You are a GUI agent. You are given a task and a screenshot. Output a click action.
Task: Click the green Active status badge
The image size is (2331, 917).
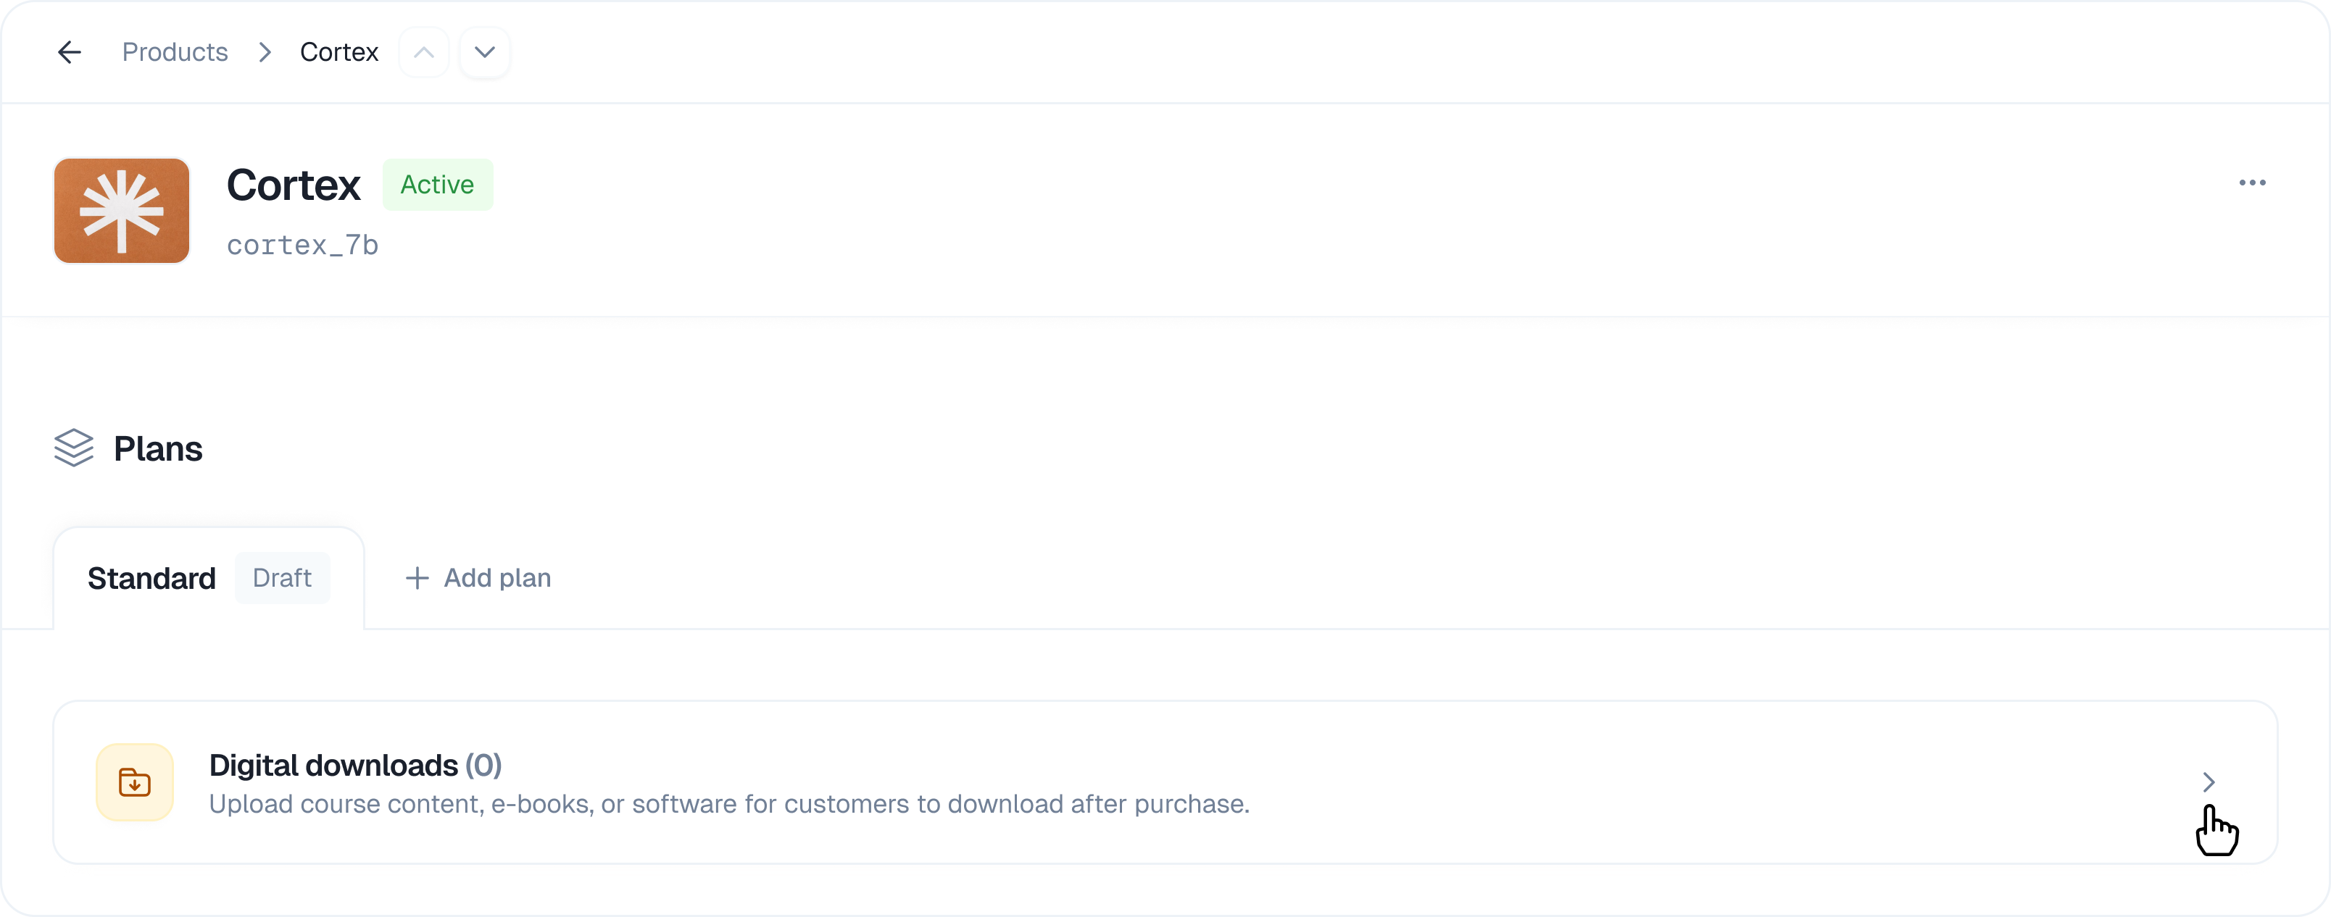click(x=437, y=185)
